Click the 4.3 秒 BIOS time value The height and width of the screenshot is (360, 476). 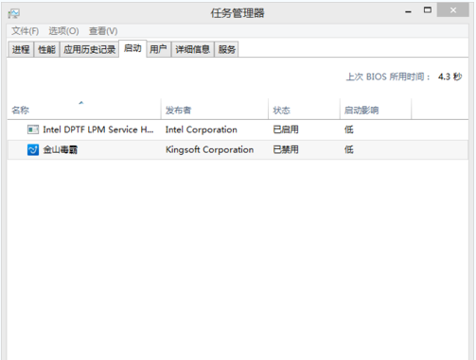pos(450,77)
